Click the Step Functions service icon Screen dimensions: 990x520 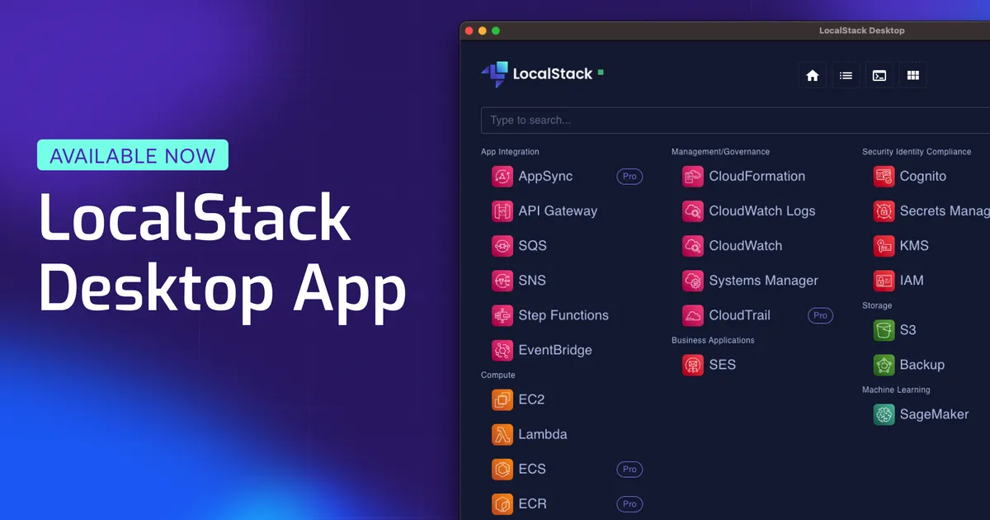502,315
